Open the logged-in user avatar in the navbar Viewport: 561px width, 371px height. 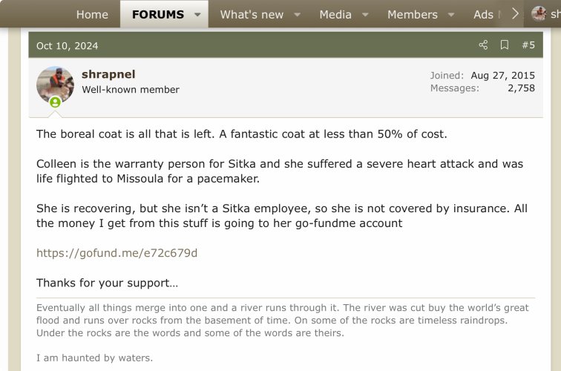tap(539, 14)
